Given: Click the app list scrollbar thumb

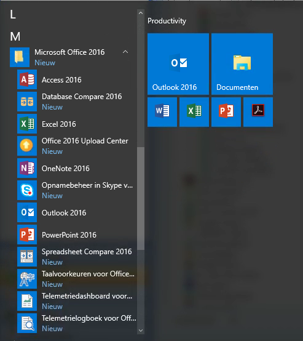Looking at the screenshot, I should click(x=141, y=199).
